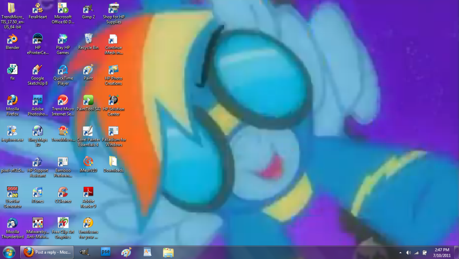Select the Corel Painter Essentials 4 shortcut
The width and height of the screenshot is (459, 259).
(88, 136)
